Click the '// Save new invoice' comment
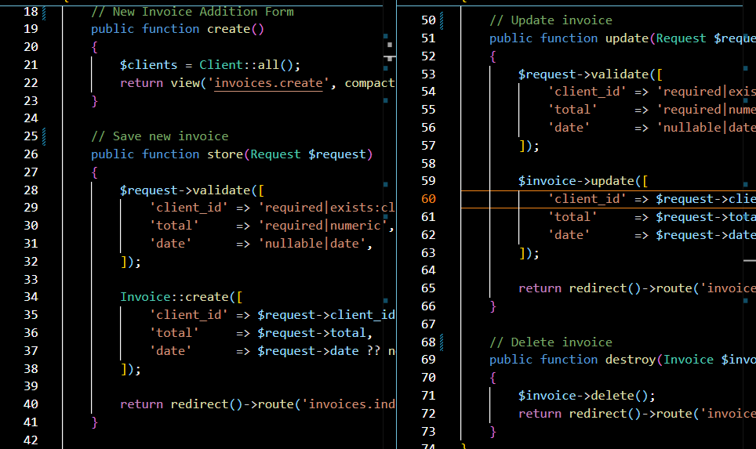The image size is (756, 449). 159,136
